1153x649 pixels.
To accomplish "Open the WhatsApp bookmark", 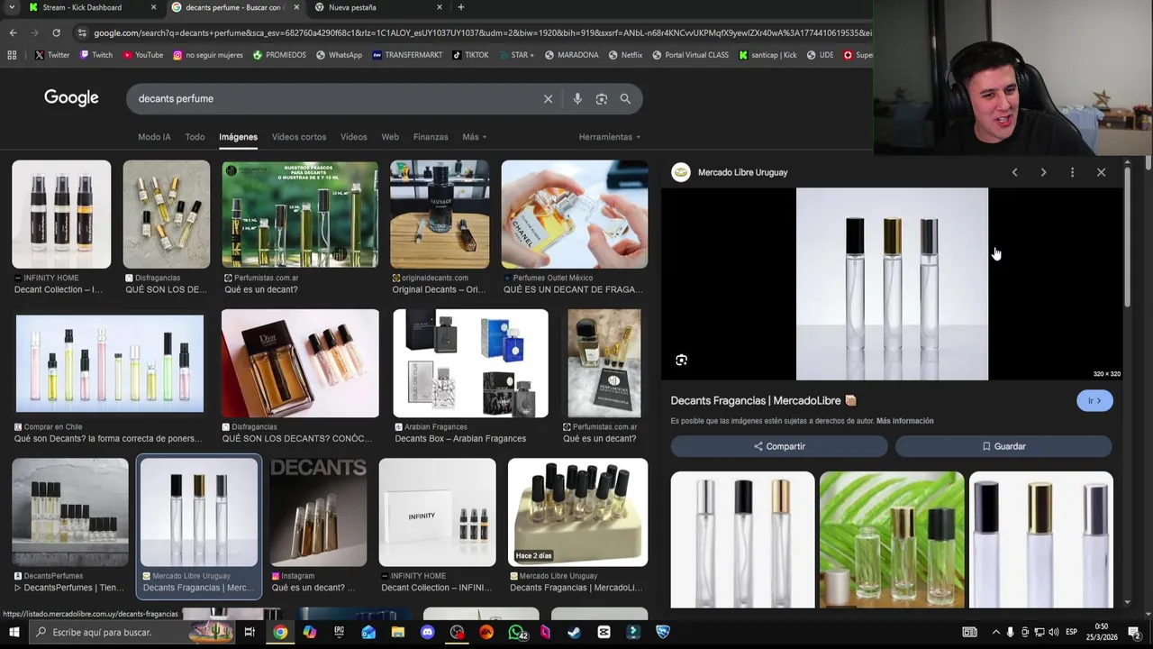I will (339, 55).
